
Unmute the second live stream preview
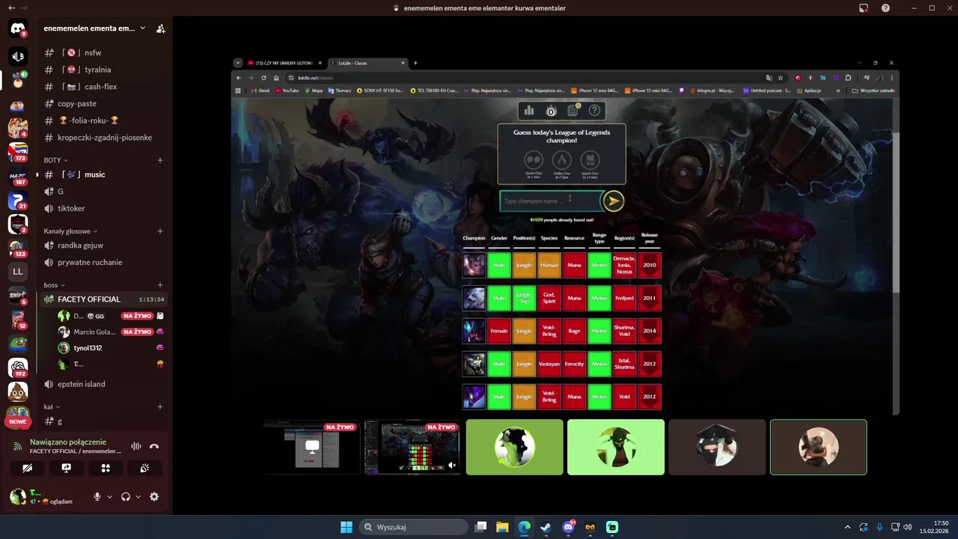click(452, 466)
